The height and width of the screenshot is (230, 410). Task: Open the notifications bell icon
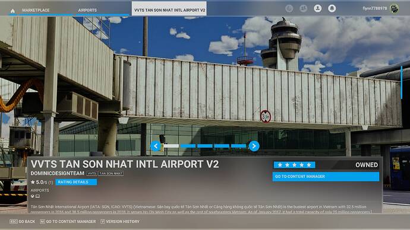tap(332, 8)
